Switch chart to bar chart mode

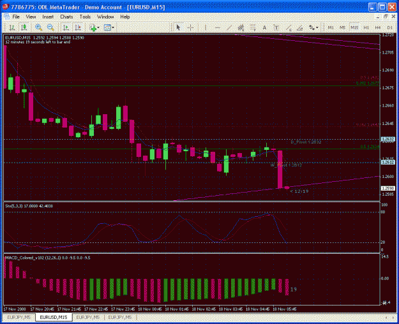click(x=12, y=27)
